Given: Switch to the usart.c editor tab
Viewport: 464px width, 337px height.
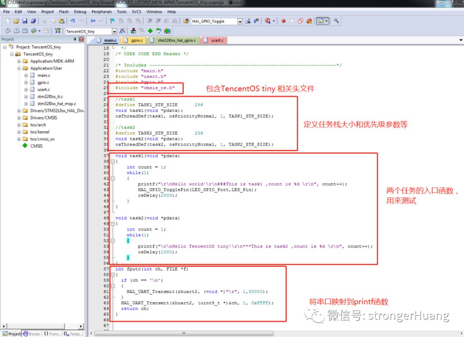Looking at the screenshot, I should click(x=214, y=40).
